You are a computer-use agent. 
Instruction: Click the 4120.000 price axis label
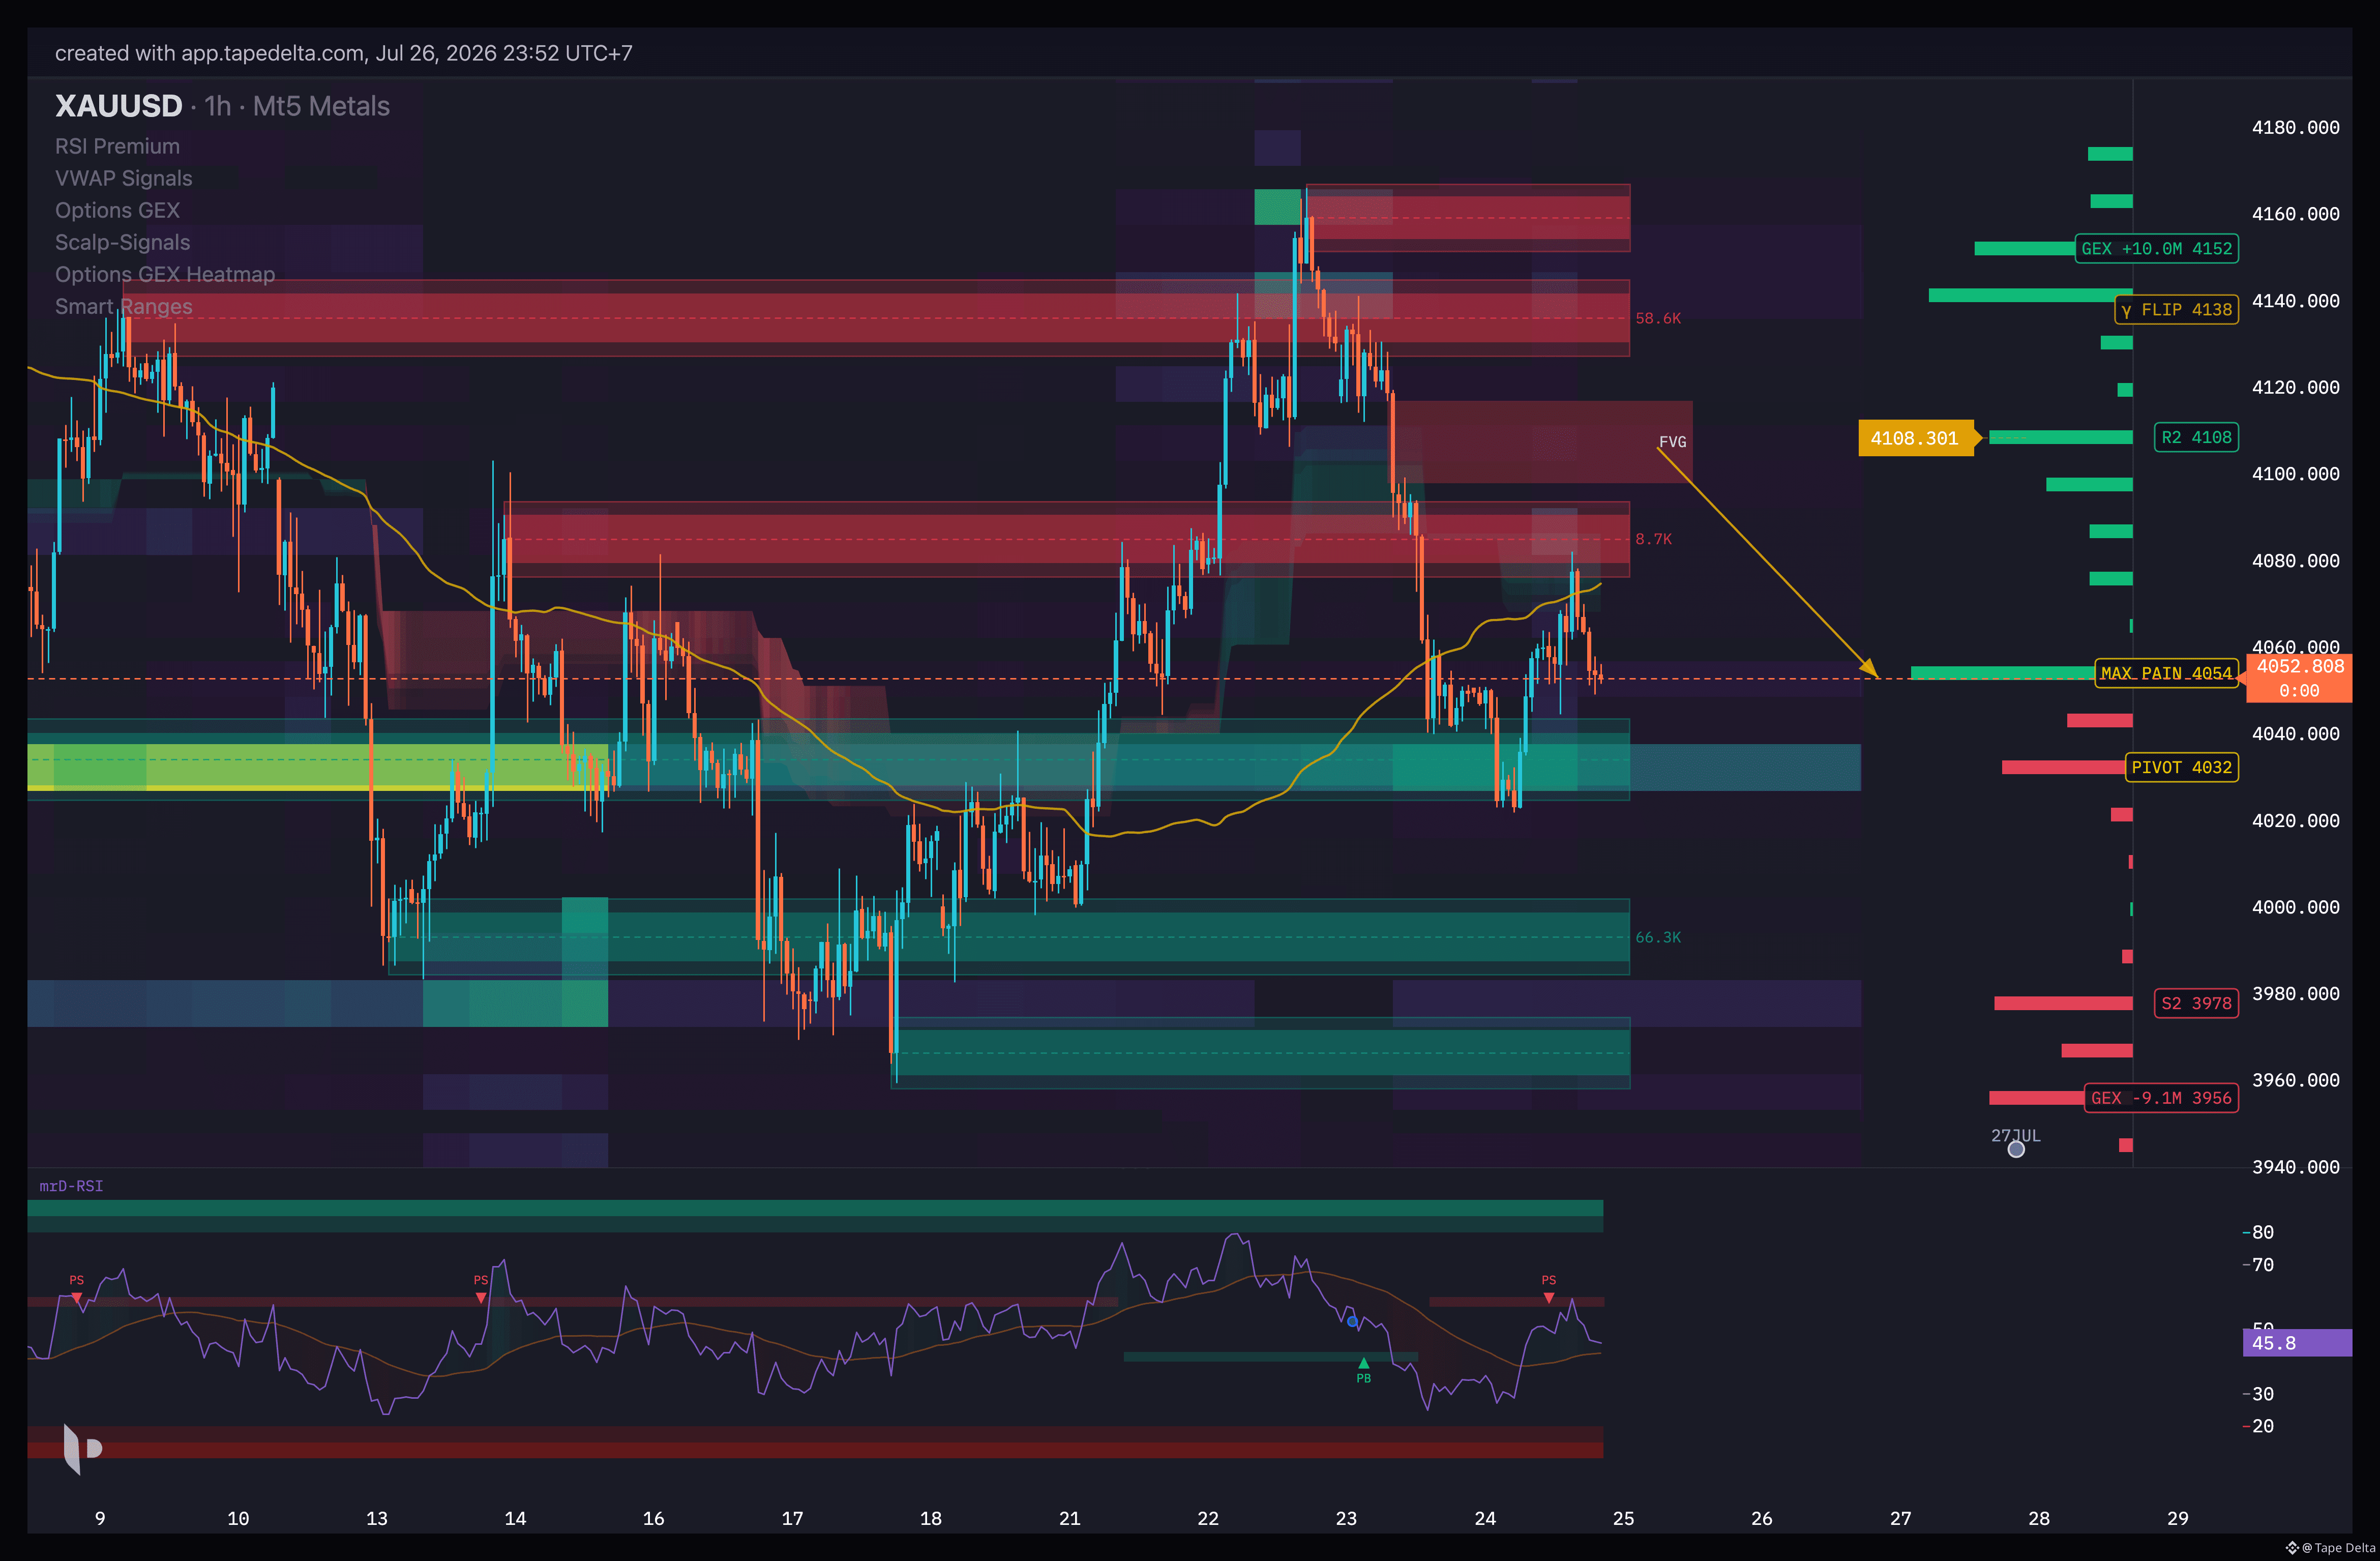click(2296, 387)
